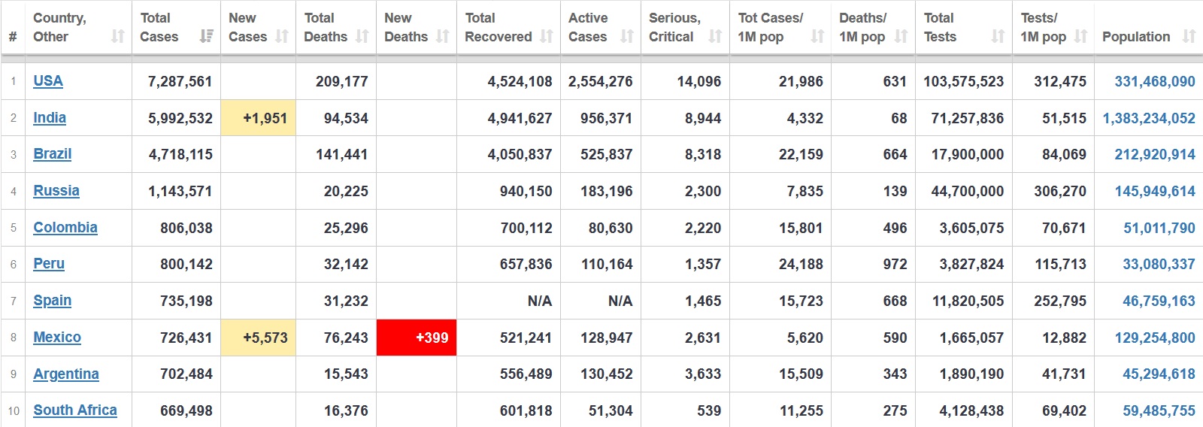Select USA tests per million 312,475
1203x427 pixels.
[1060, 81]
